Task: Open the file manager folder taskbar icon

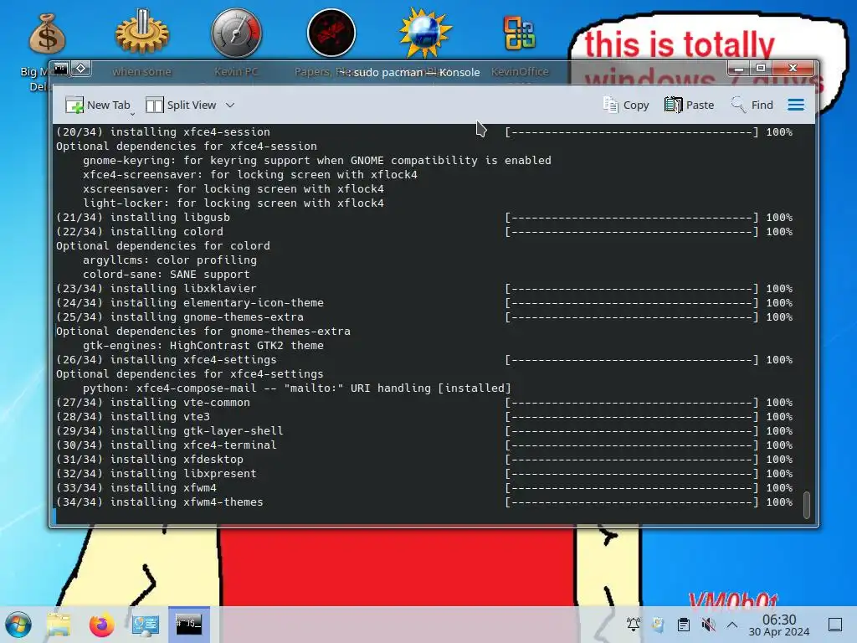Action: pos(59,625)
